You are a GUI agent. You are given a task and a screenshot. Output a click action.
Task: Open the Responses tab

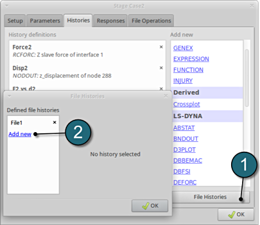(110, 21)
